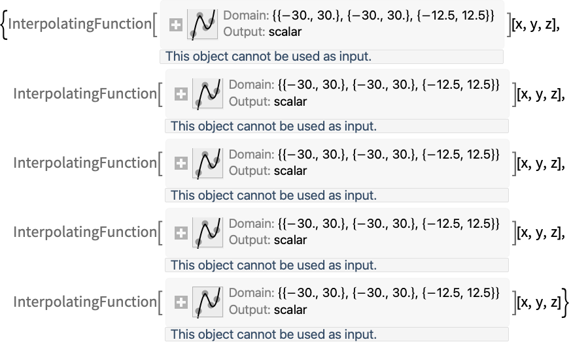
Task: Expand the fourth InterpolatingFunction plus button
Action: pyautogui.click(x=181, y=233)
